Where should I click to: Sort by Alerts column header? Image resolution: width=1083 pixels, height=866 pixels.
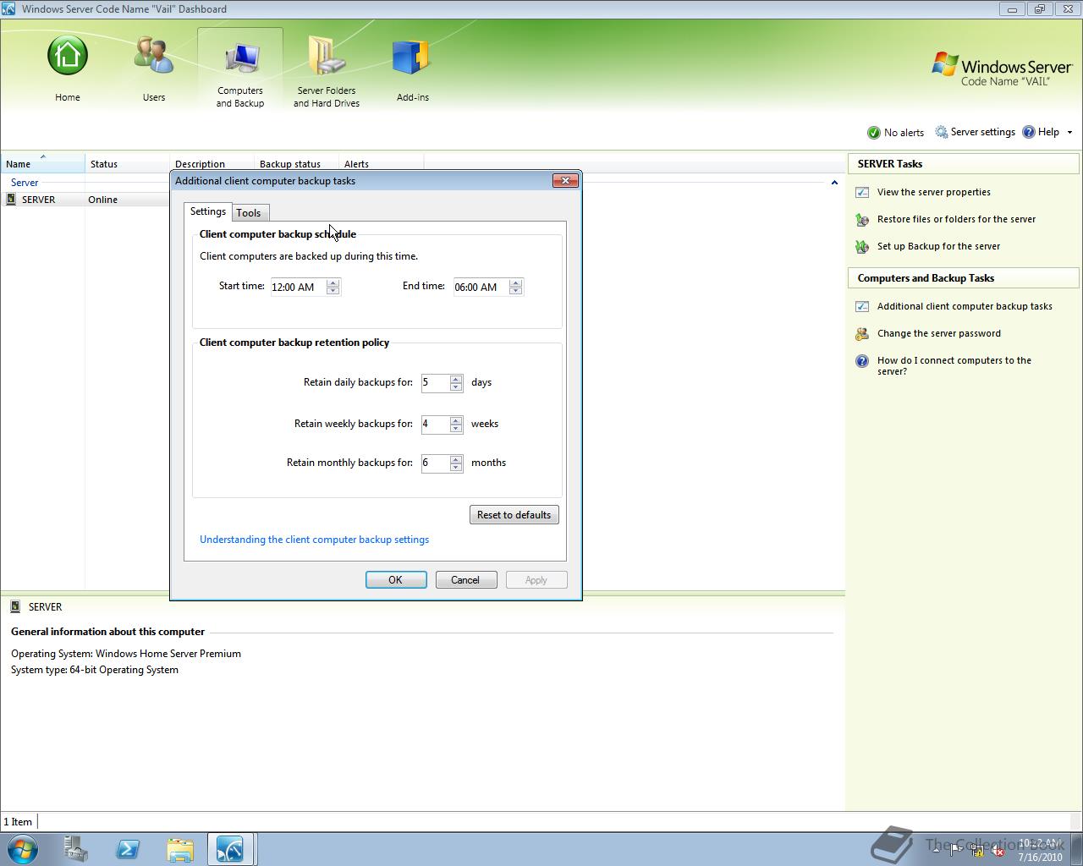[x=381, y=164]
